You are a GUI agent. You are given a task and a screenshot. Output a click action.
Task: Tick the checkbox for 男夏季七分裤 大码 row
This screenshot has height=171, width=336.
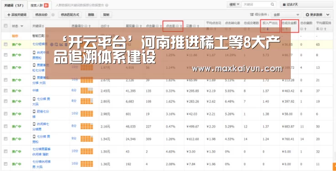click(x=5, y=80)
